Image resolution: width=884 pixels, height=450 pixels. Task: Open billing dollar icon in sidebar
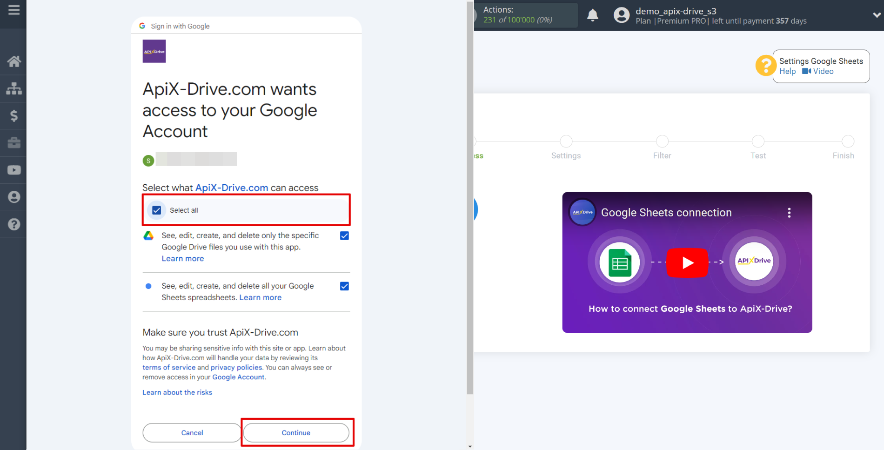tap(14, 115)
